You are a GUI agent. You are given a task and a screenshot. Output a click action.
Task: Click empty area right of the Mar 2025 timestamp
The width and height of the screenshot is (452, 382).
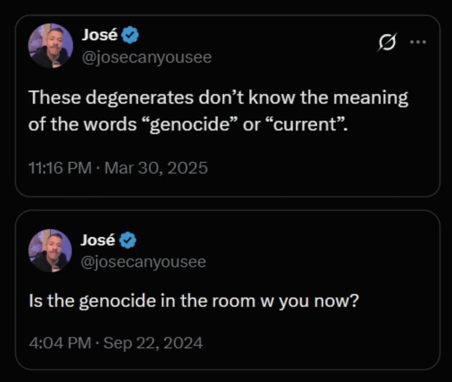click(x=320, y=168)
